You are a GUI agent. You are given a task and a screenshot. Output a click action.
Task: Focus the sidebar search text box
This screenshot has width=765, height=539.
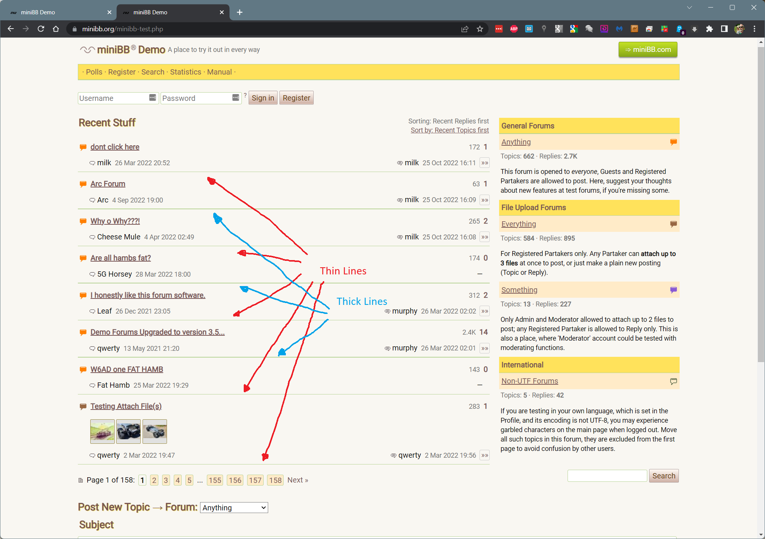click(607, 476)
